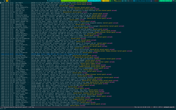Click the UTF-8 encoding indicator in modeline

160,107
